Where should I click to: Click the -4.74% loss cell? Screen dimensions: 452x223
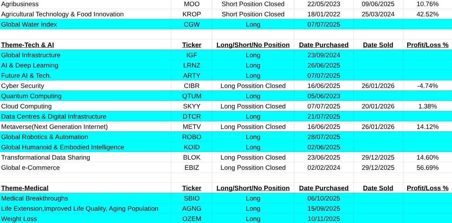(x=427, y=86)
